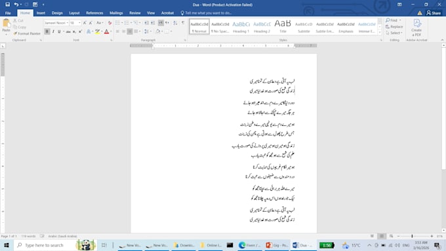The height and width of the screenshot is (251, 446).
Task: Apply the yellow text highlight color
Action: pyautogui.click(x=98, y=31)
